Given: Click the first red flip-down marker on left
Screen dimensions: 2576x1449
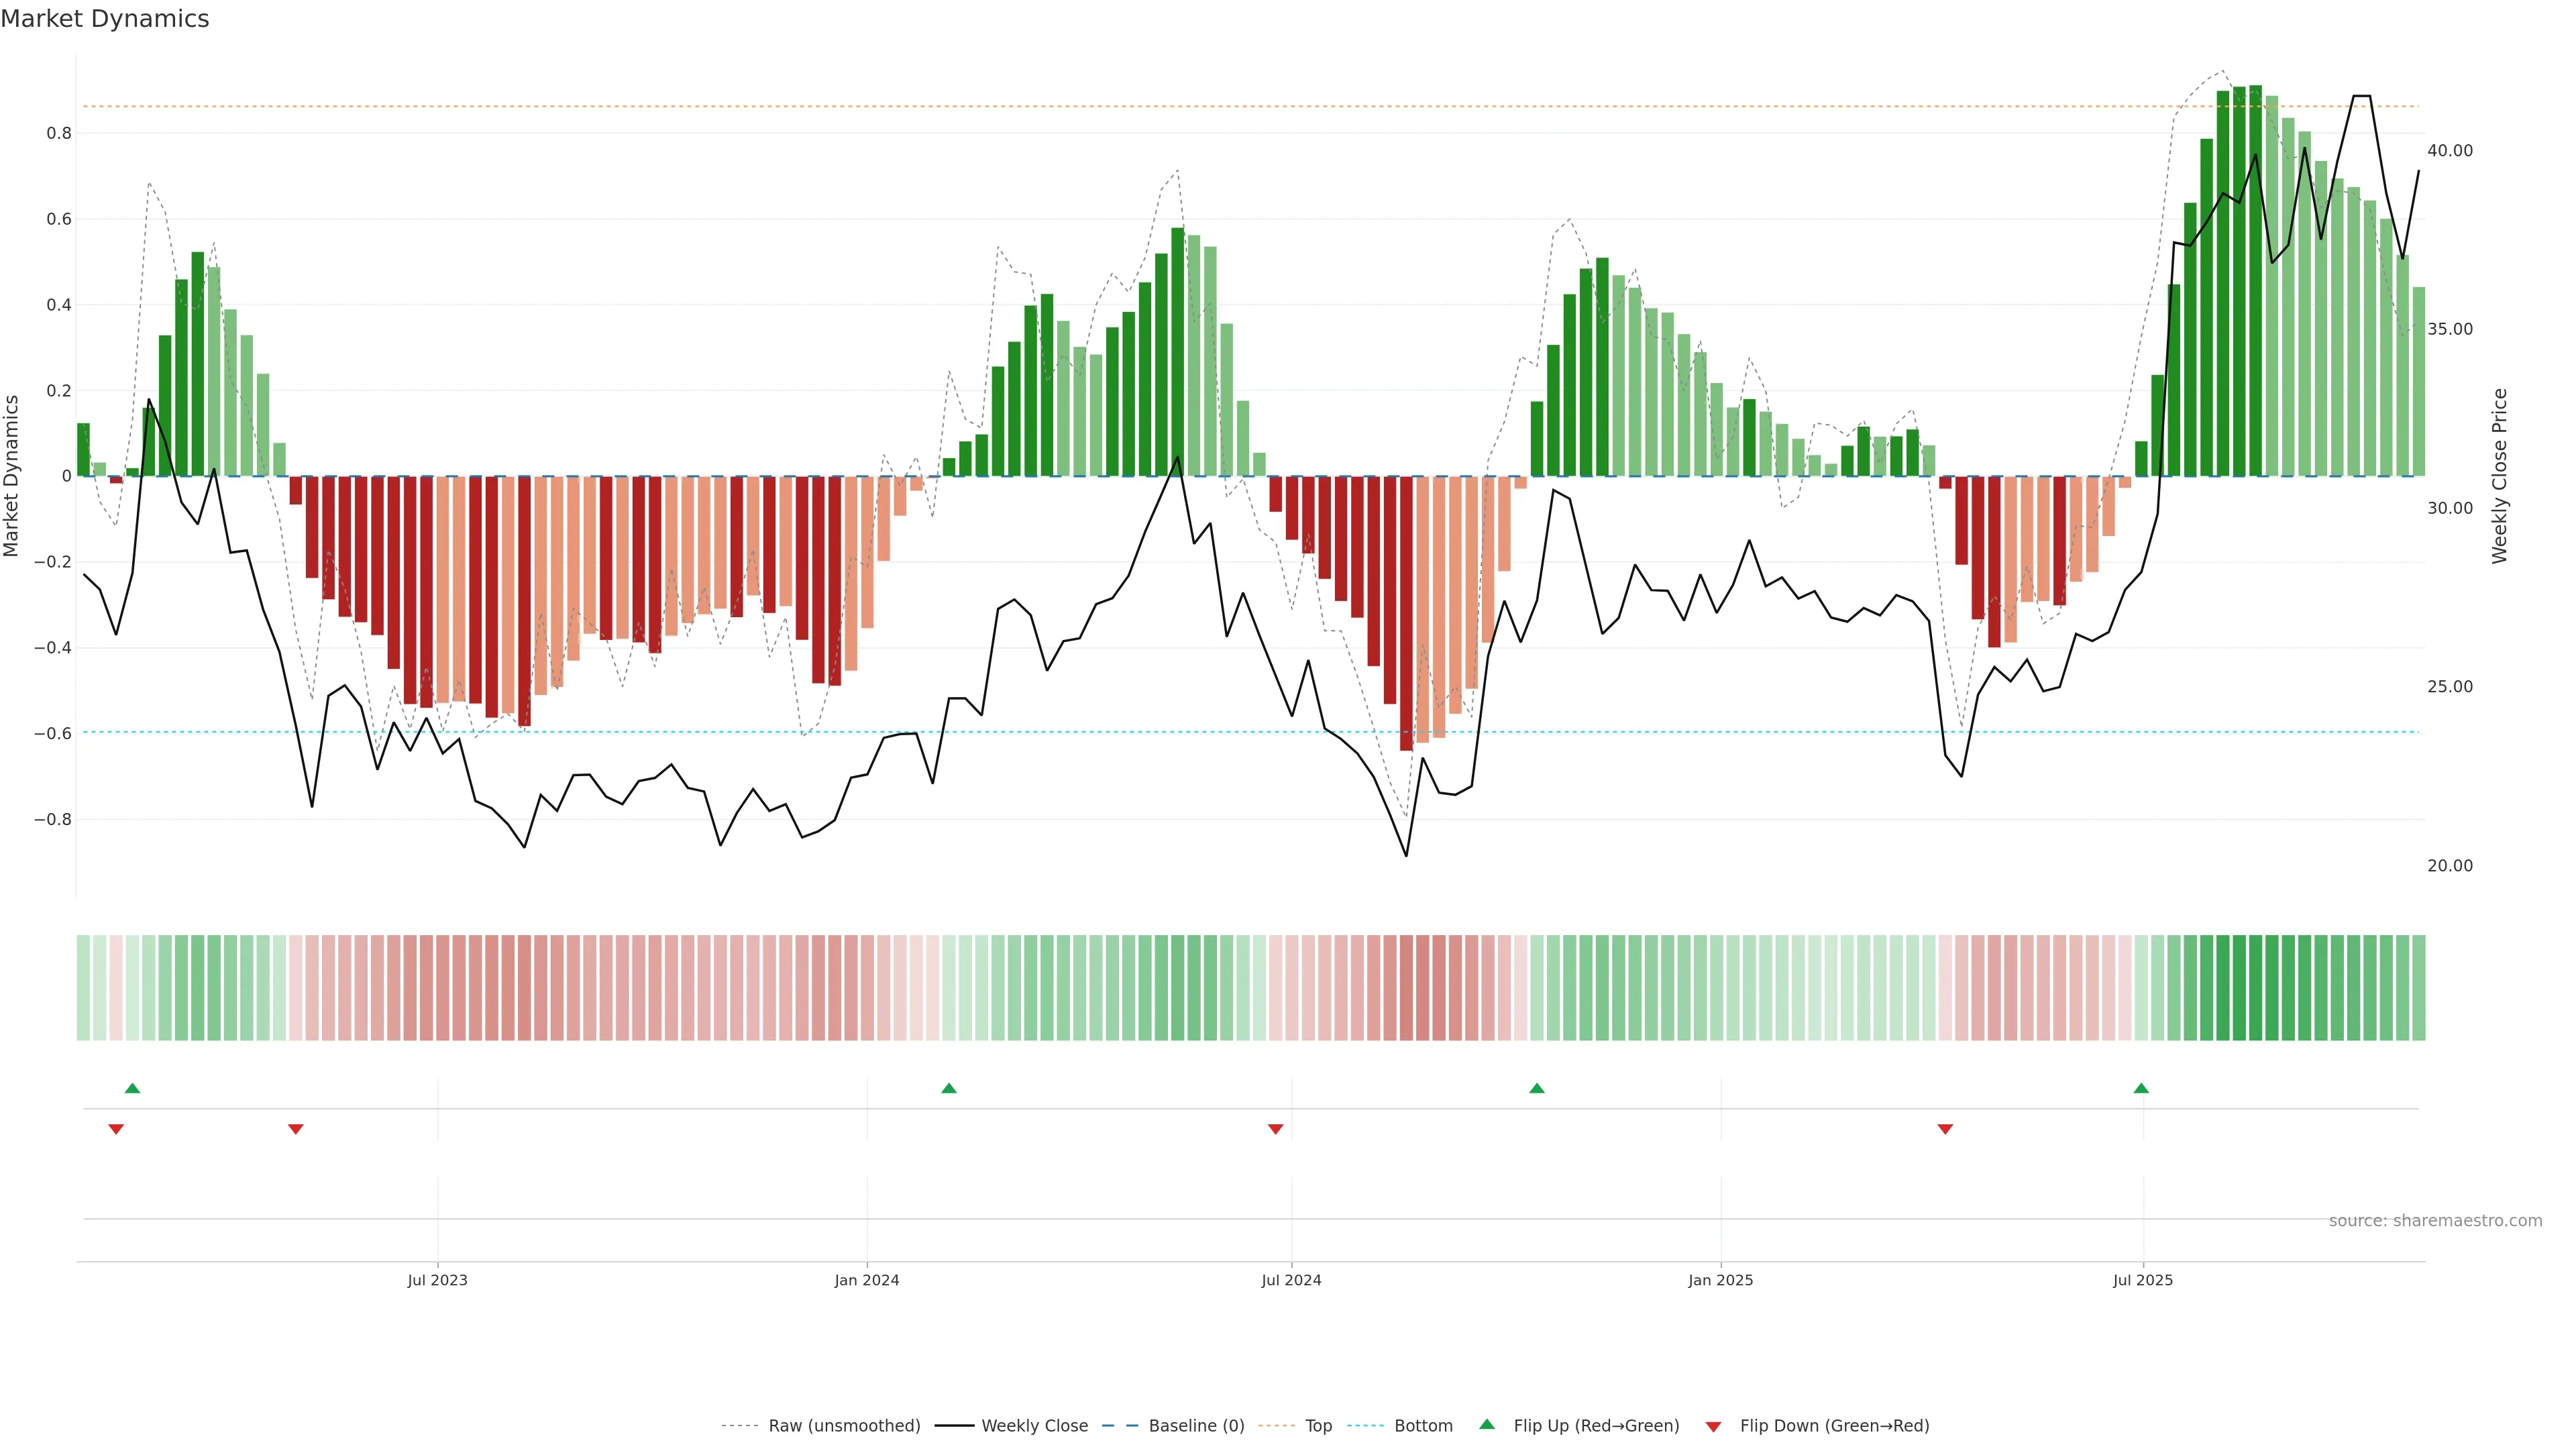Looking at the screenshot, I should 116,1129.
